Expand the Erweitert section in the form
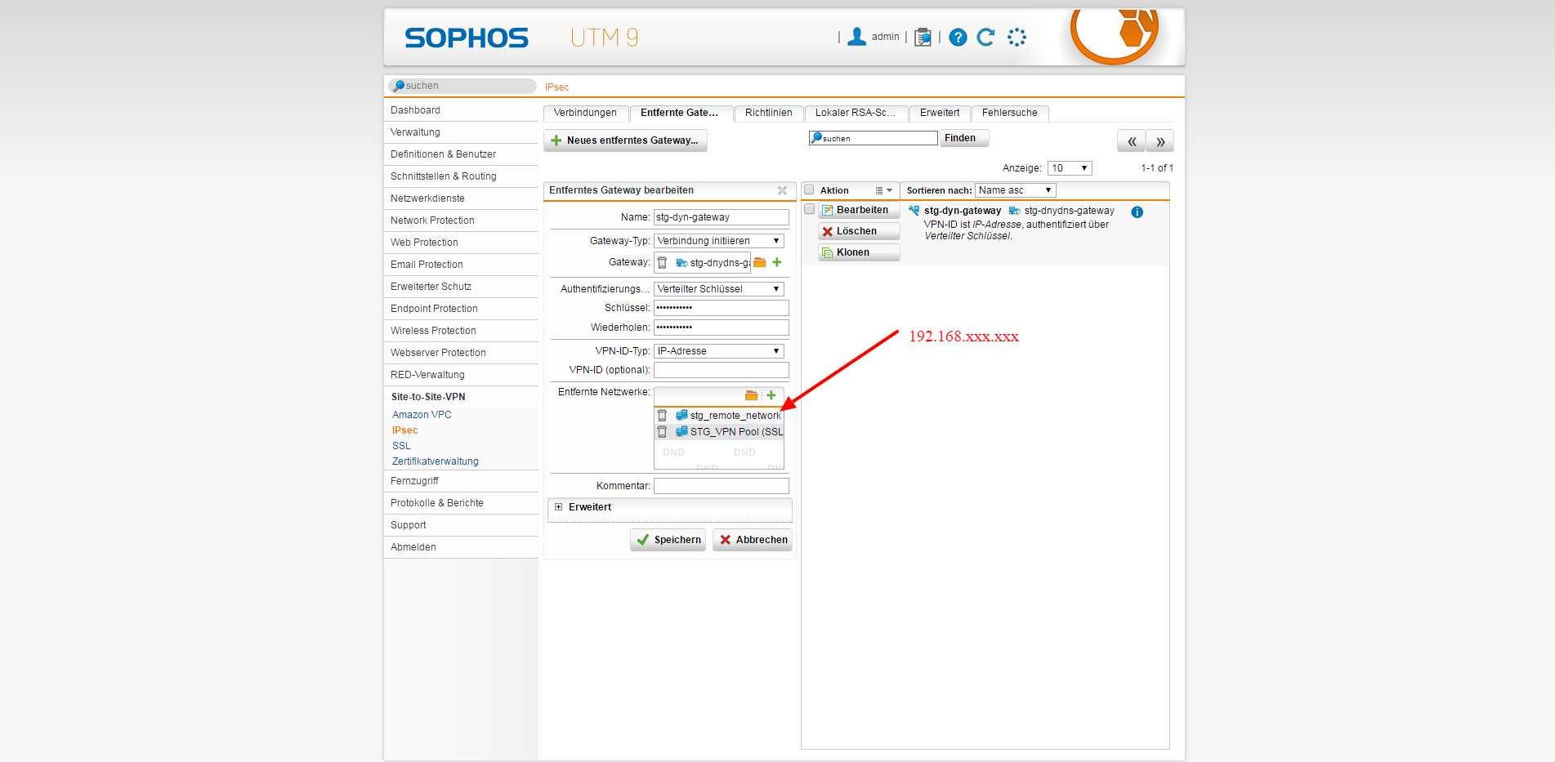The image size is (1555, 762). click(x=559, y=507)
